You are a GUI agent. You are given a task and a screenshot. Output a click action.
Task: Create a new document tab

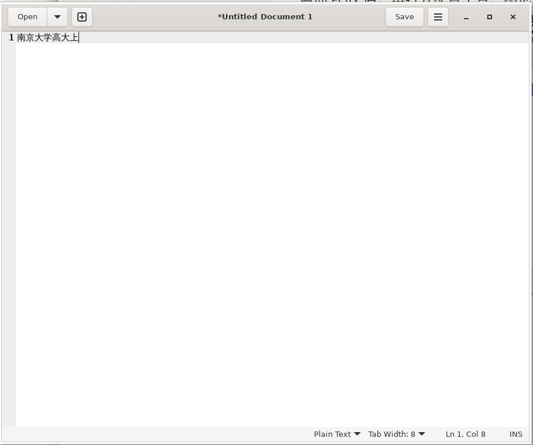82,17
